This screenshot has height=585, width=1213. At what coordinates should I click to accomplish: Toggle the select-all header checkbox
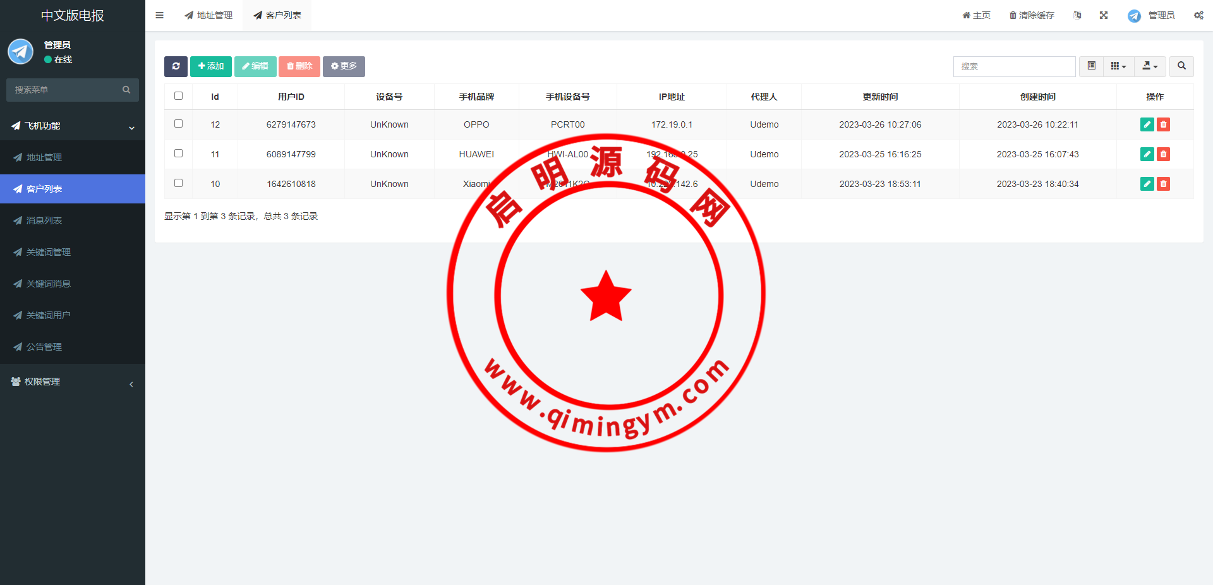click(x=179, y=96)
